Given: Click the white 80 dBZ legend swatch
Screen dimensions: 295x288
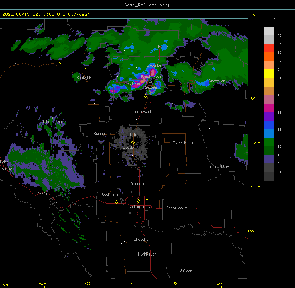Looking at the screenshot, I should click(269, 31).
